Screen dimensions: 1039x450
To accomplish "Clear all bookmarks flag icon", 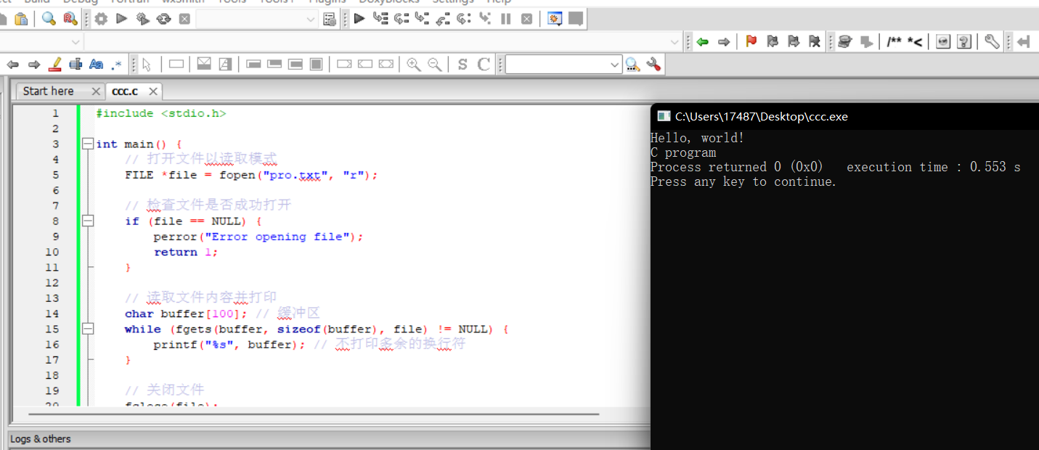I will [x=815, y=42].
